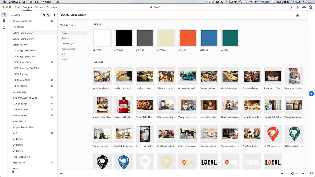
Task: Open the food truck festival graphic thumbnail
Action: [124, 76]
